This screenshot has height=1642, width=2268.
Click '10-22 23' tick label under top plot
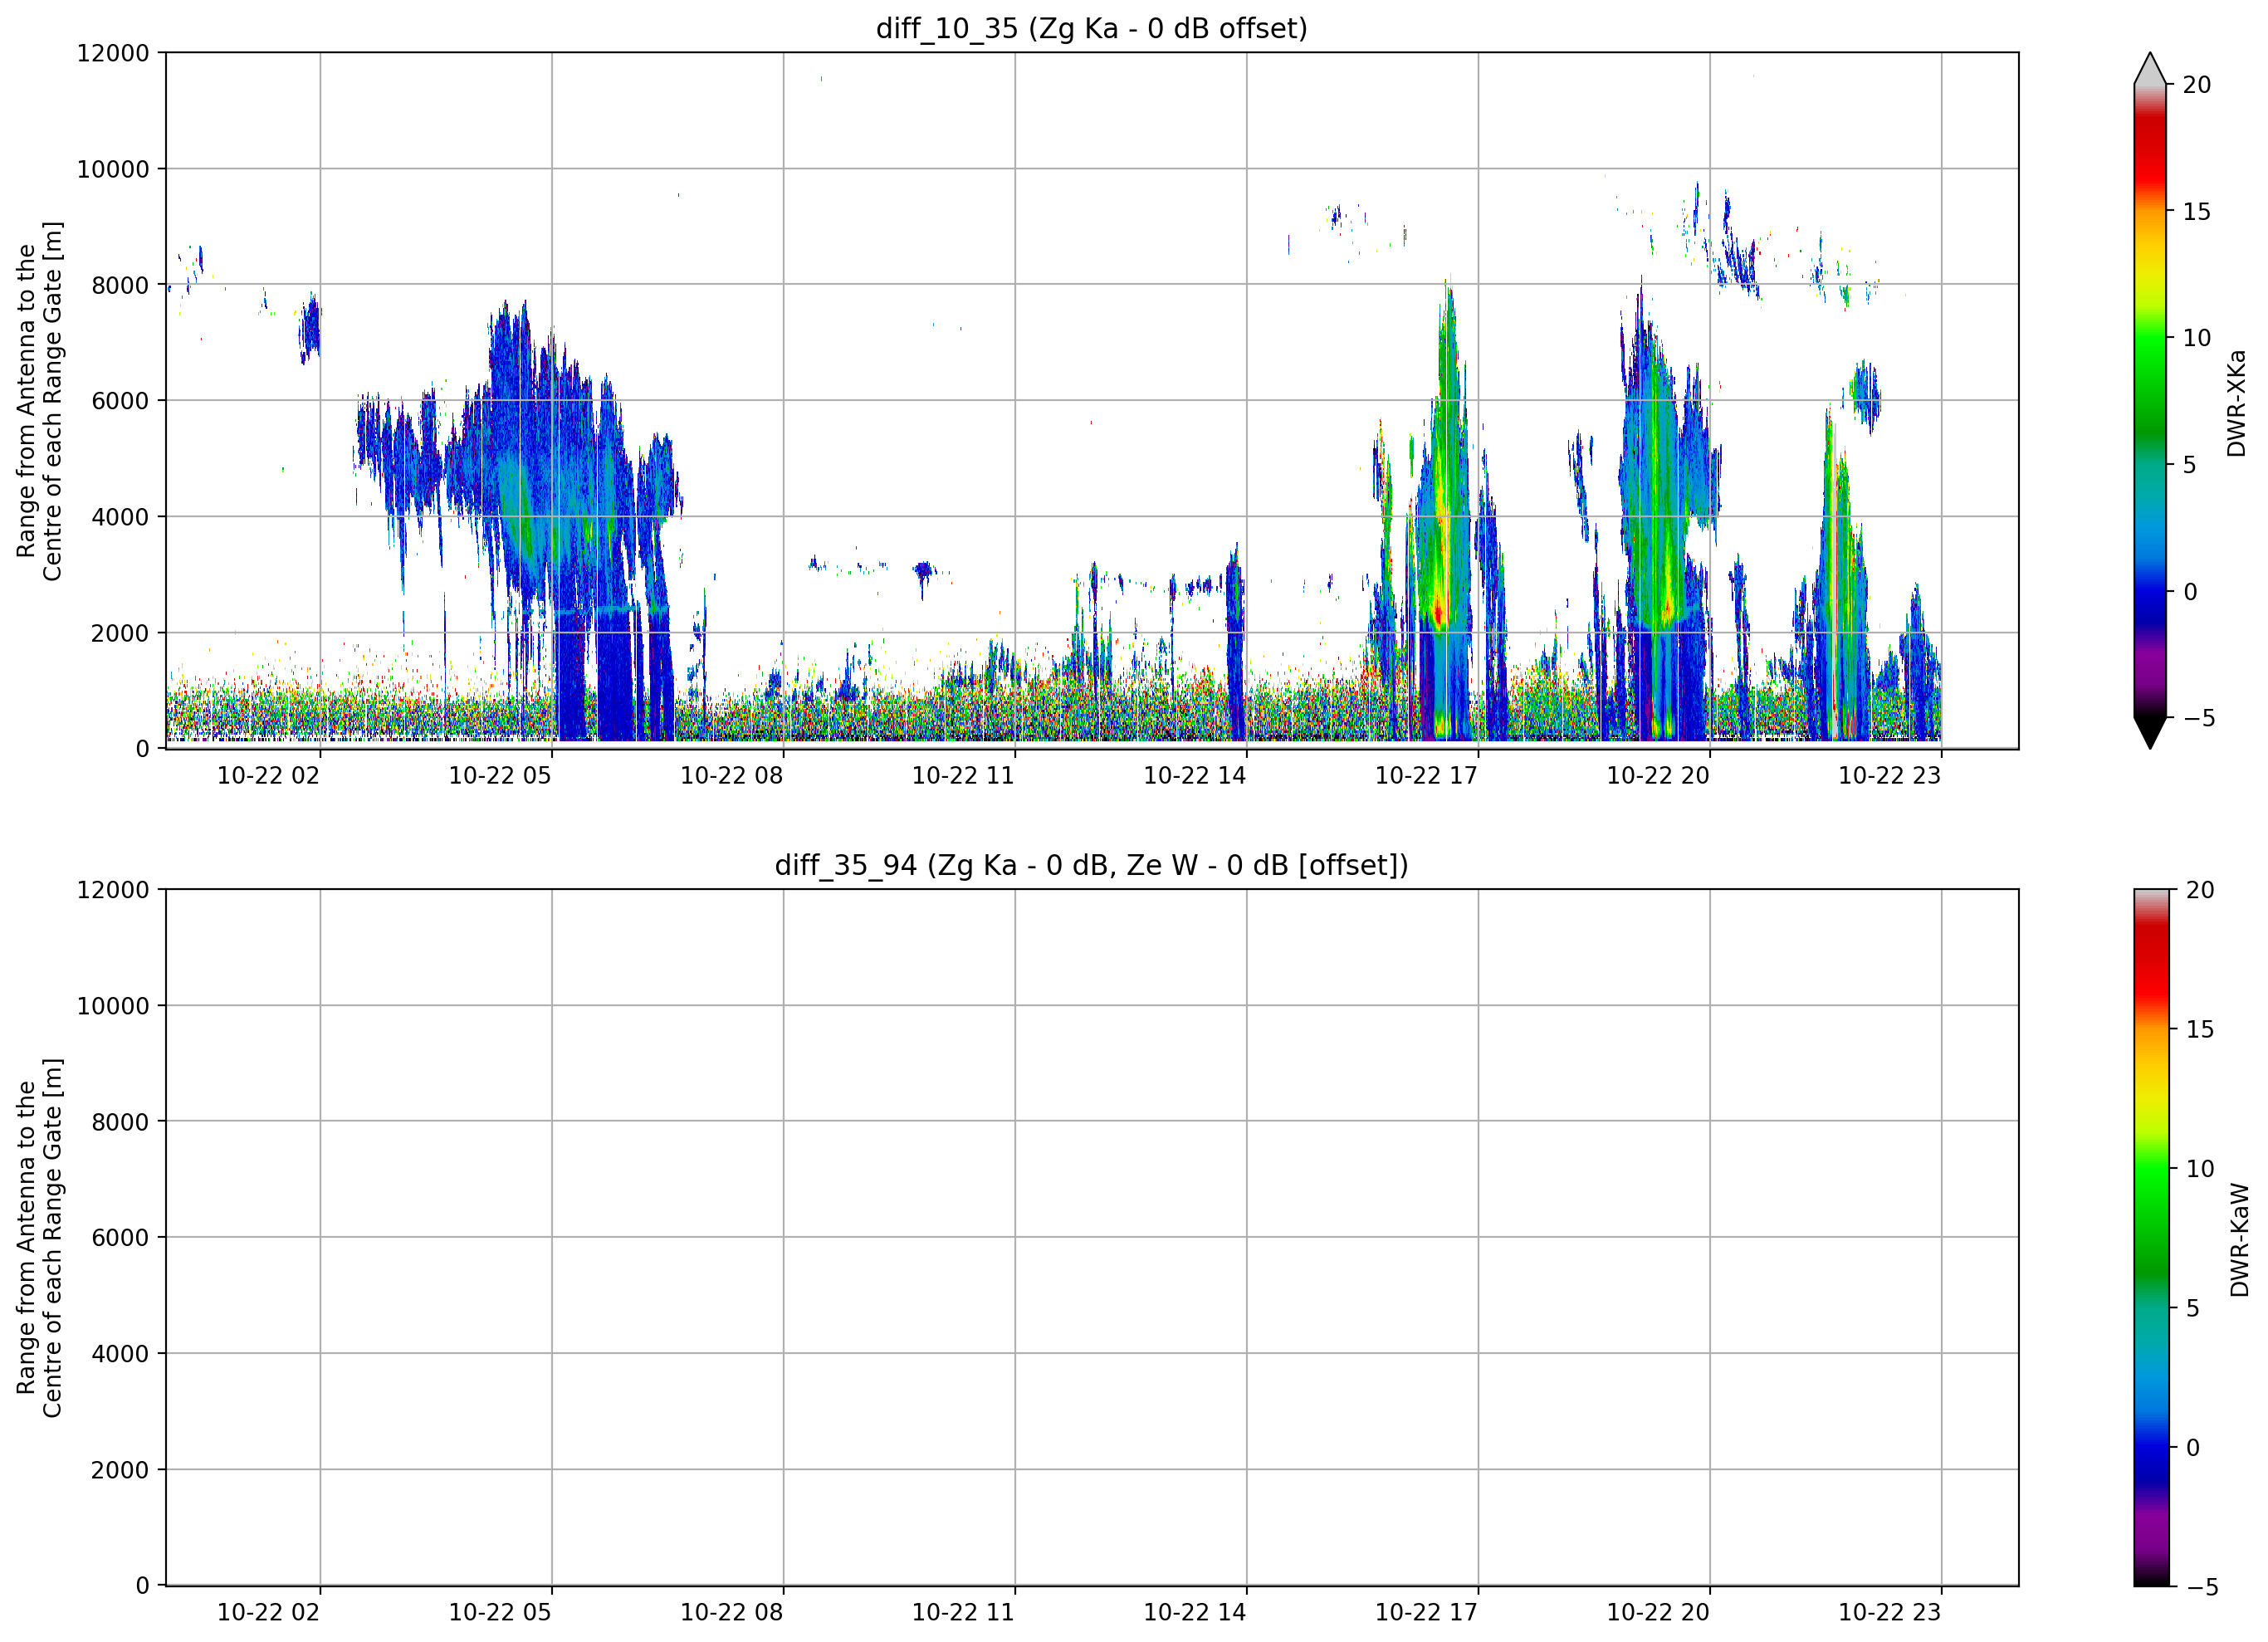[1890, 776]
